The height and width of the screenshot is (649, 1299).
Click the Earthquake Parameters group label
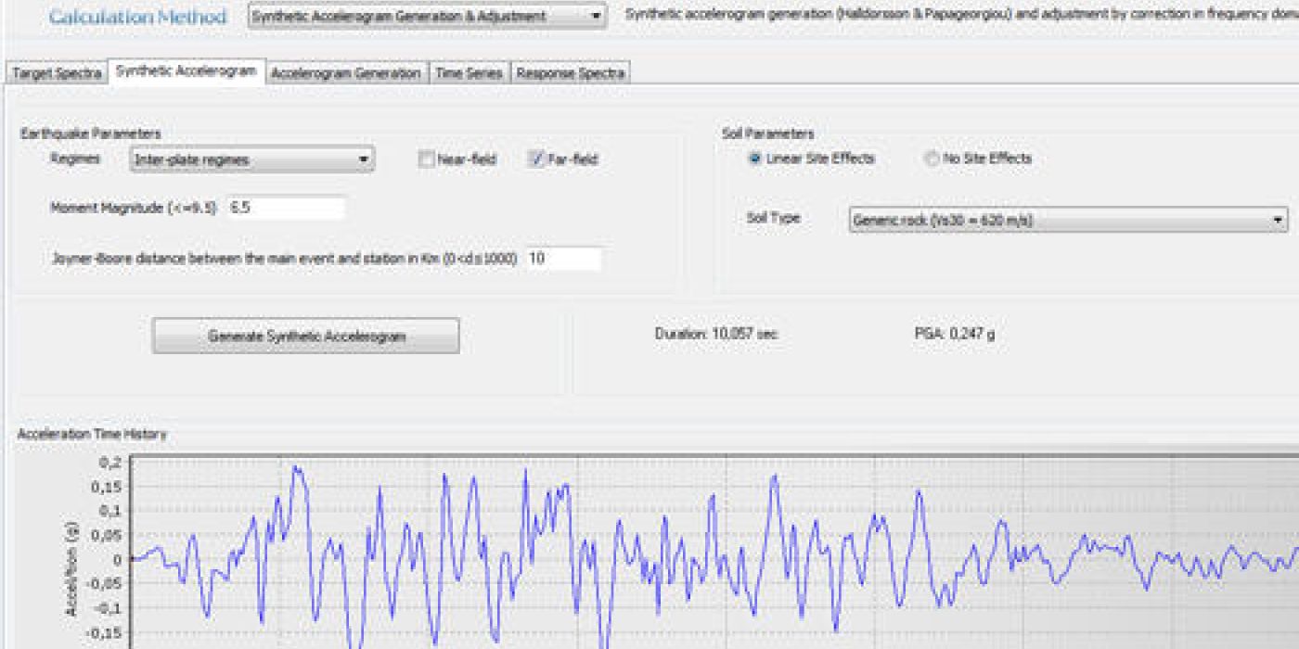pos(91,134)
